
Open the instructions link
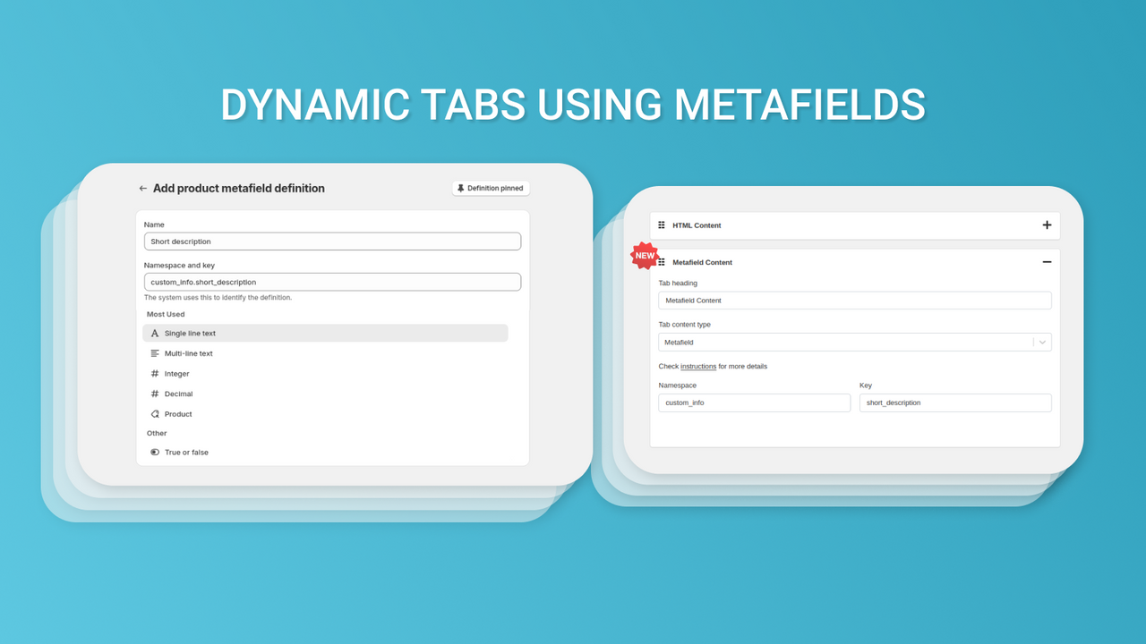pyautogui.click(x=698, y=367)
